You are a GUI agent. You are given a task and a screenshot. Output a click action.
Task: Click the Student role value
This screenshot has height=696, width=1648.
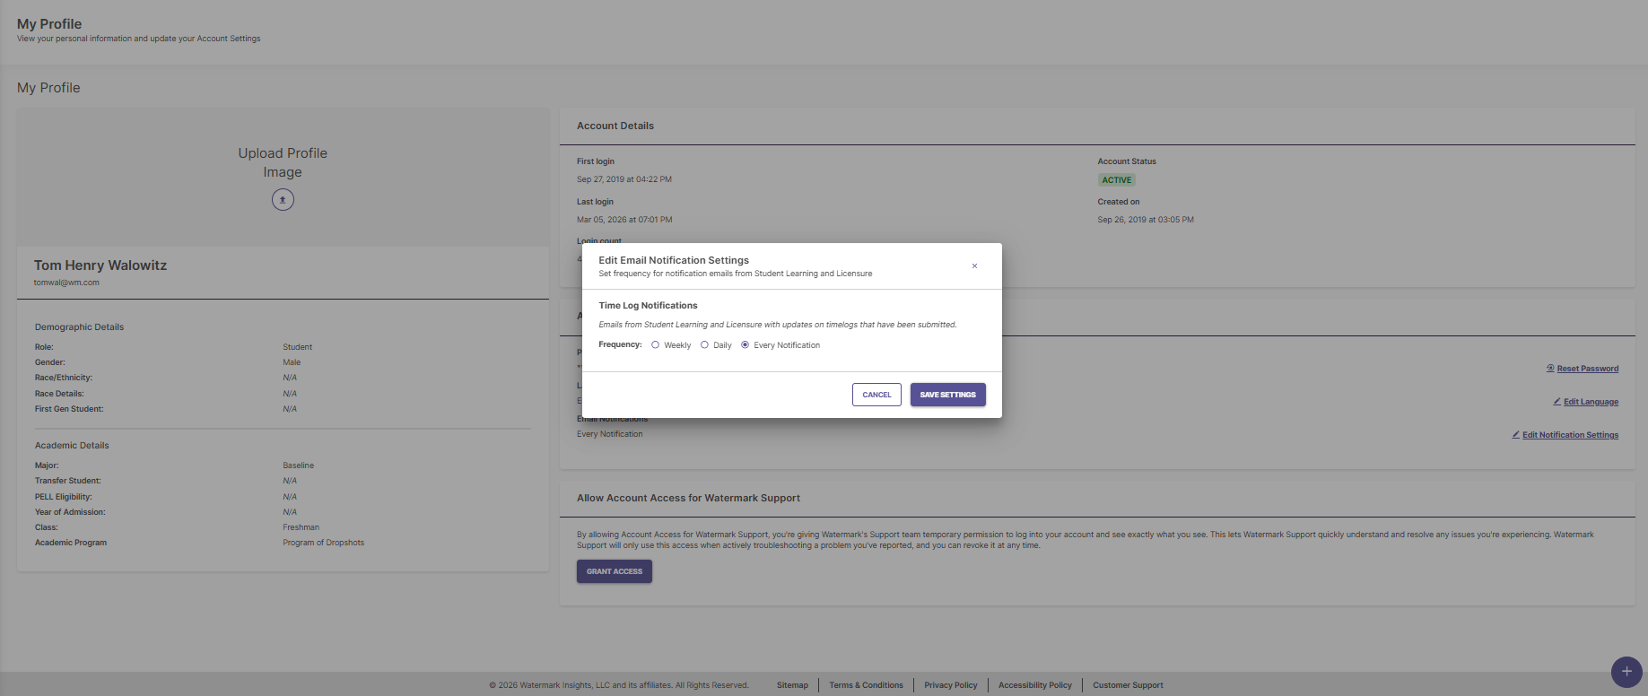(x=298, y=347)
